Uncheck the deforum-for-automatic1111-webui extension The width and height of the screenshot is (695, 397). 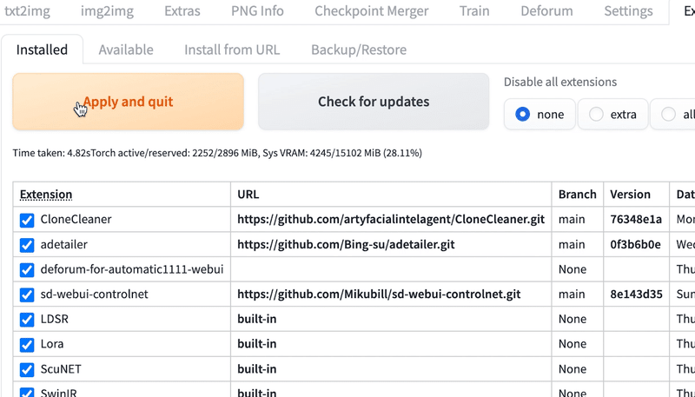click(x=27, y=269)
